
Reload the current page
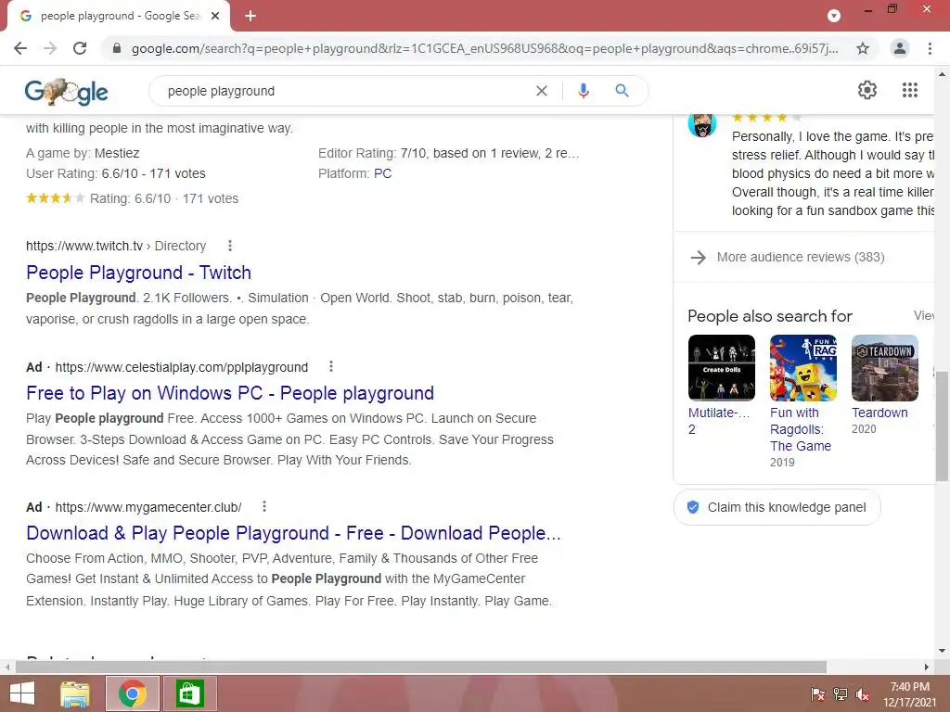[x=80, y=48]
